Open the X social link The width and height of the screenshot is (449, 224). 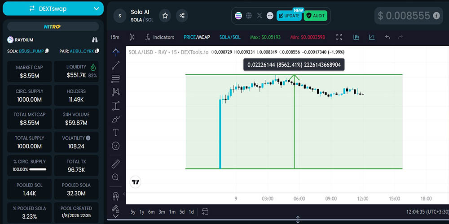(x=260, y=16)
